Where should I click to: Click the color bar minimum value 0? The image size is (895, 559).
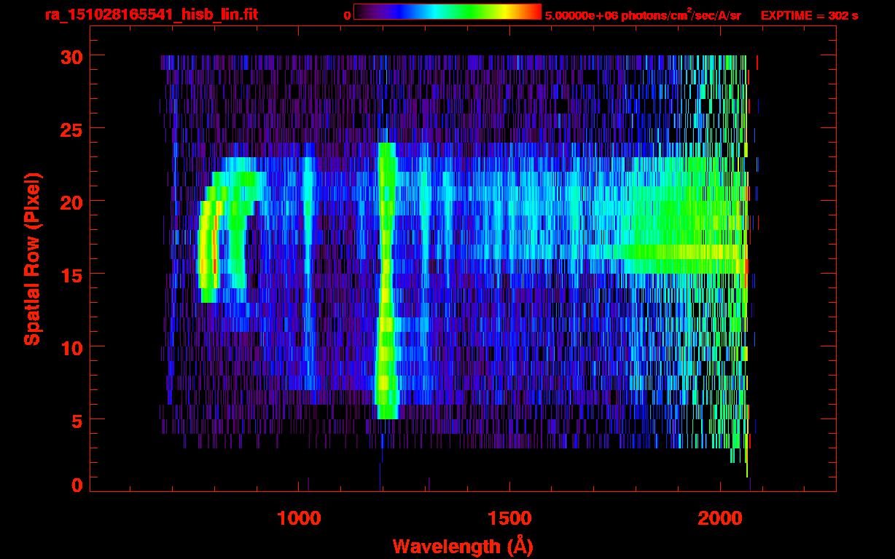347,15
